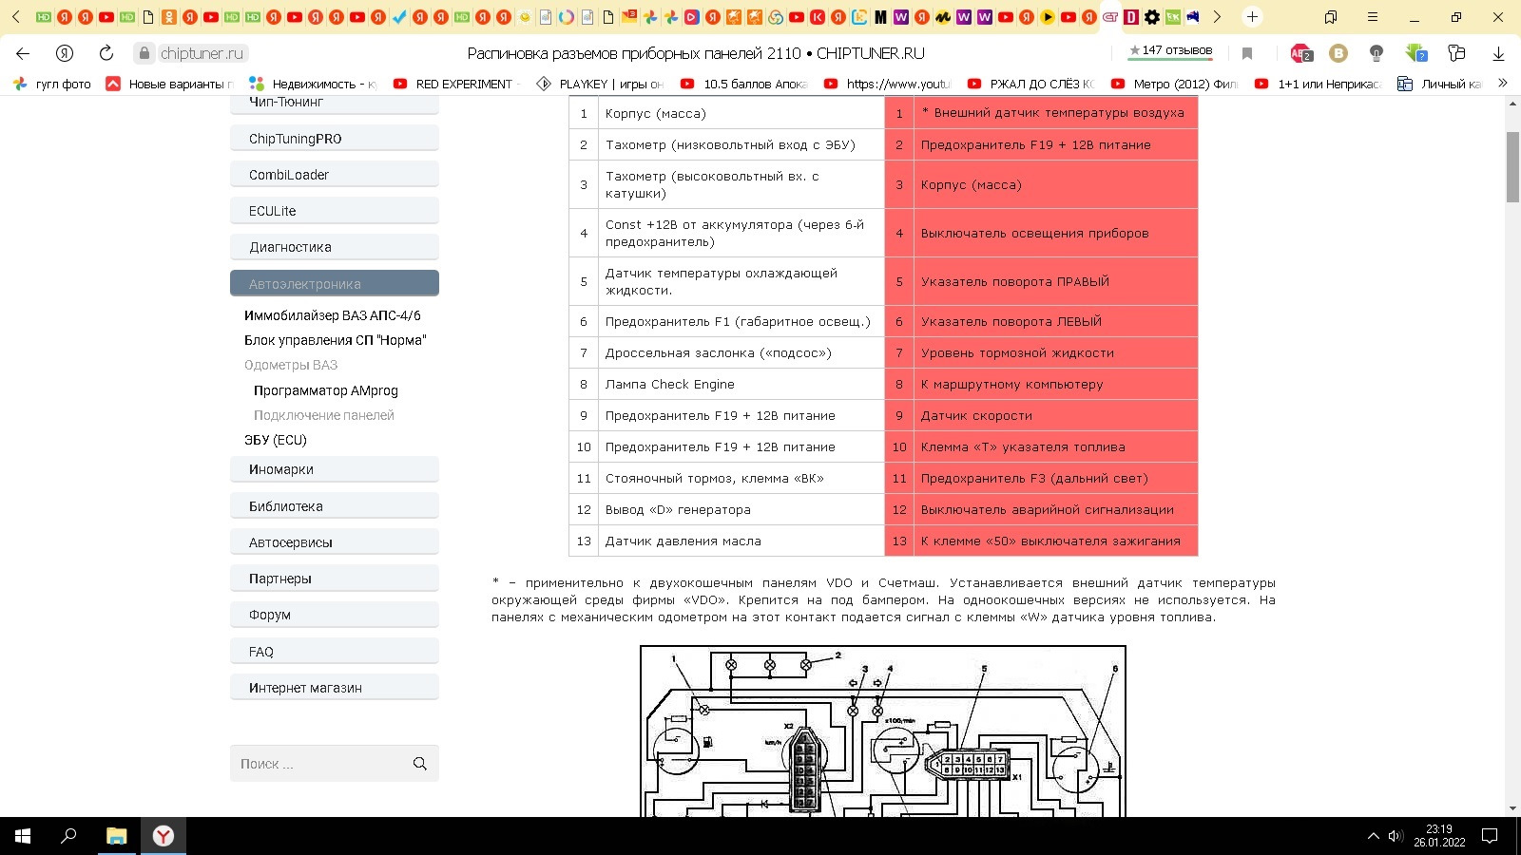The image size is (1521, 855).
Task: Open the Иномарки sidebar section
Action: pyautogui.click(x=335, y=469)
